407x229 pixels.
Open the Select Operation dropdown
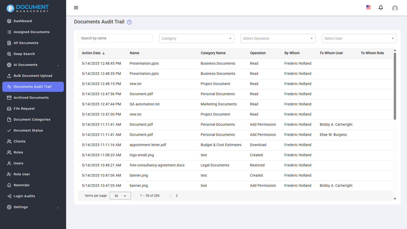click(278, 38)
